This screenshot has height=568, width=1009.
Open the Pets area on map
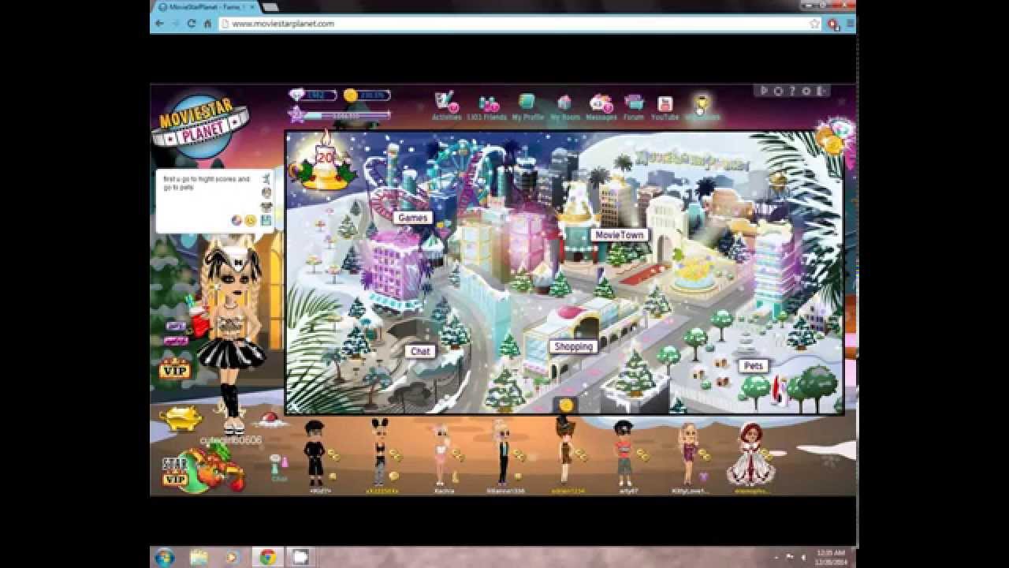pyautogui.click(x=754, y=366)
